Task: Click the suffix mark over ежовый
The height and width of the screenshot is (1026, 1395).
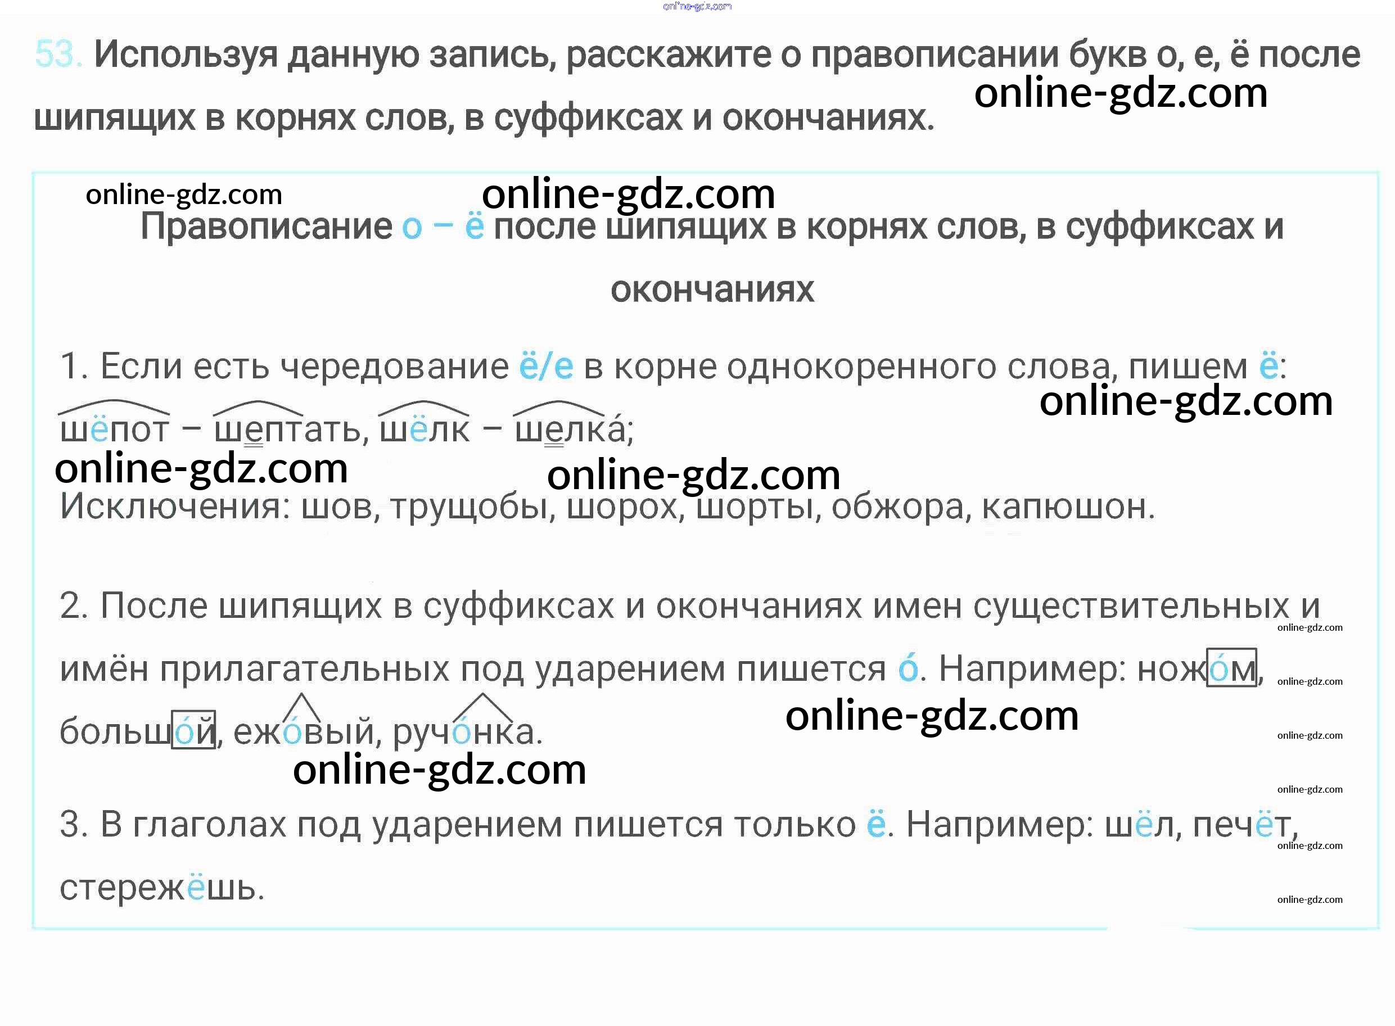Action: 301,708
